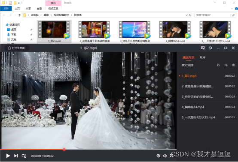
Task: Open the 共享 ribbon tab
Action: click(28, 9)
